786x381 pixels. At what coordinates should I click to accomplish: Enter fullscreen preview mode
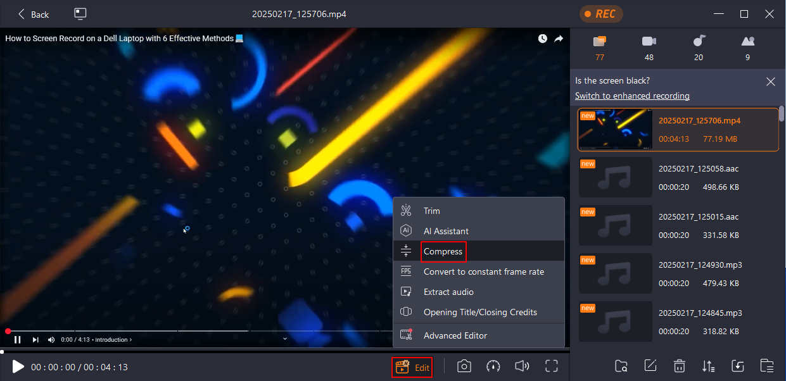pos(552,366)
